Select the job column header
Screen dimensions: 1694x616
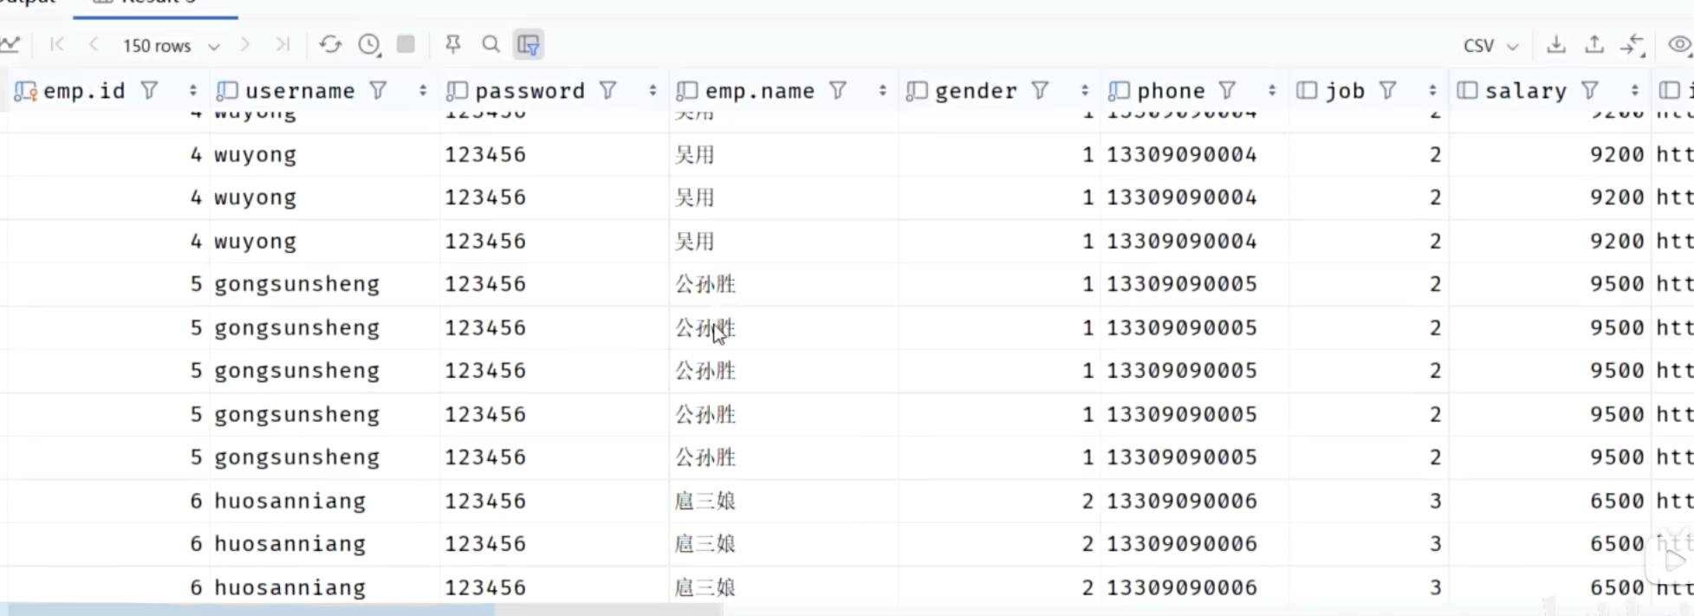[x=1345, y=90]
